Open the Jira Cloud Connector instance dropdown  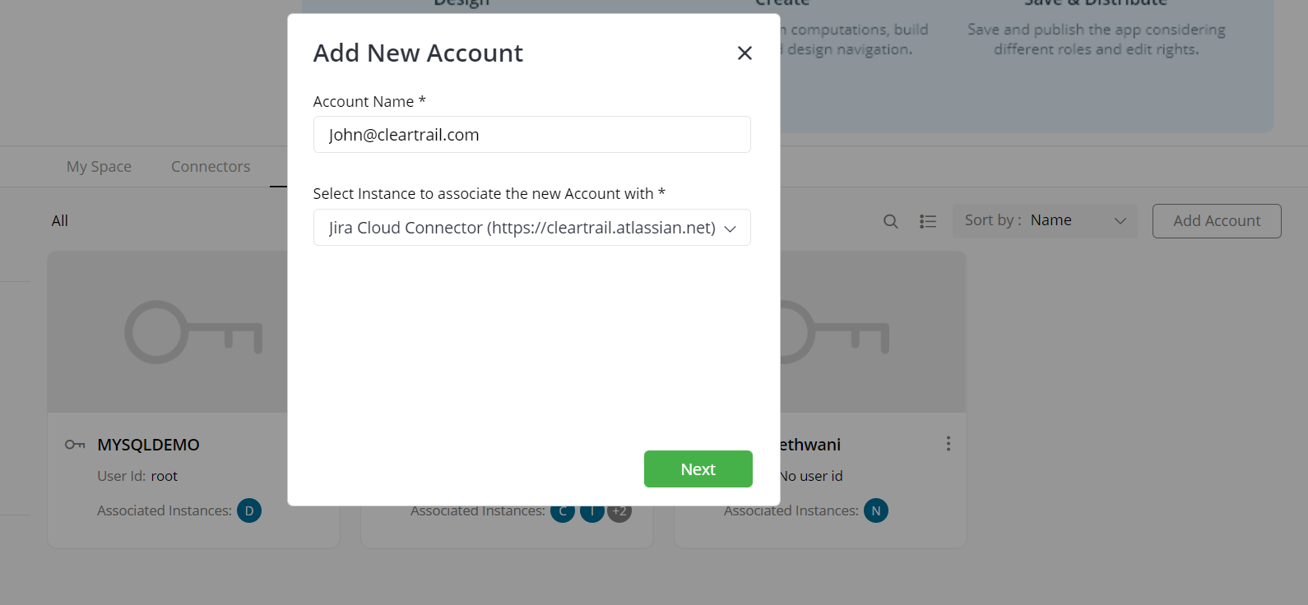tap(531, 228)
